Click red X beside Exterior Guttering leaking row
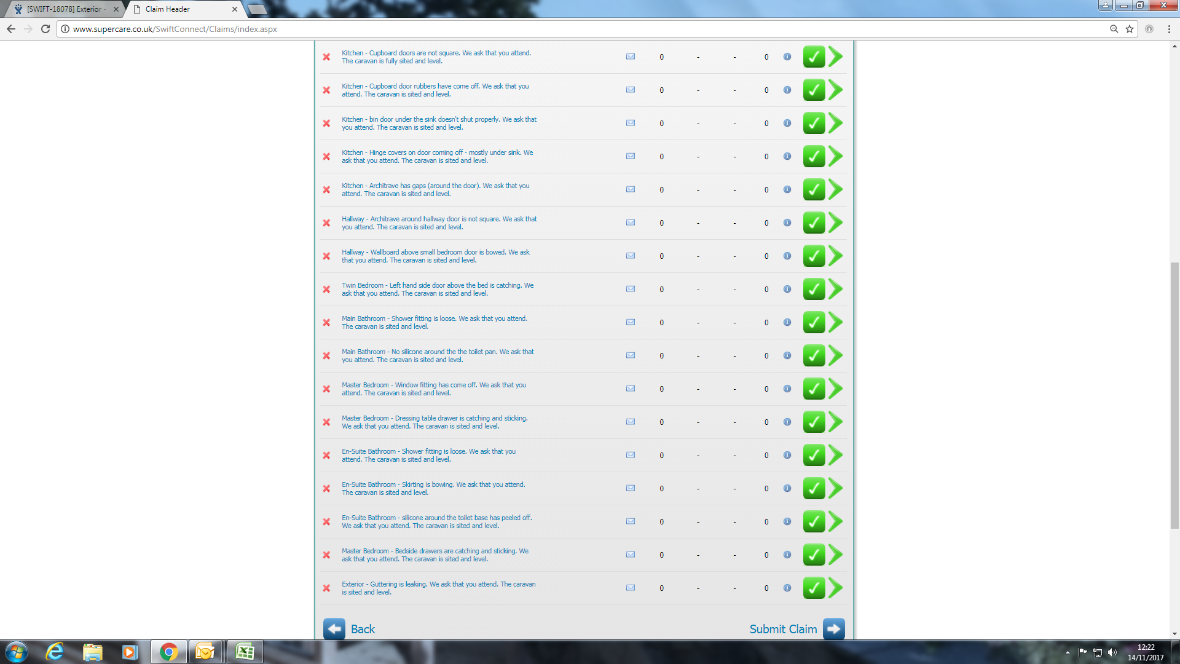The width and height of the screenshot is (1180, 664). click(x=326, y=588)
